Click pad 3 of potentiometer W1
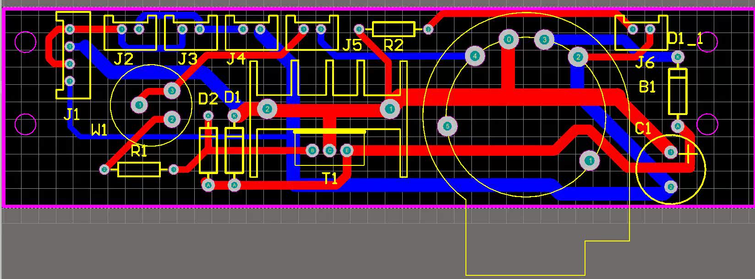 [x=171, y=91]
